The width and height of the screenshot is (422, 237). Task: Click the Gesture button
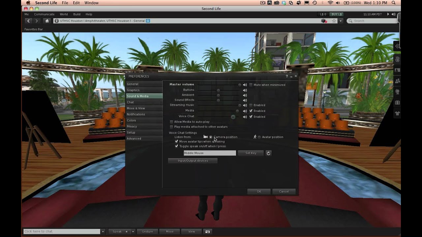[147, 231]
